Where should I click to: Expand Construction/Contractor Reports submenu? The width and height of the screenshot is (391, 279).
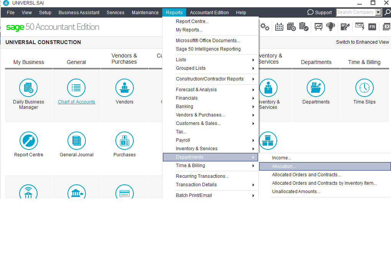pyautogui.click(x=210, y=79)
